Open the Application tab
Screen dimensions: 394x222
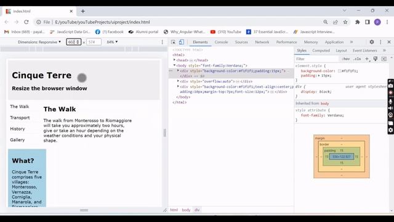334,42
